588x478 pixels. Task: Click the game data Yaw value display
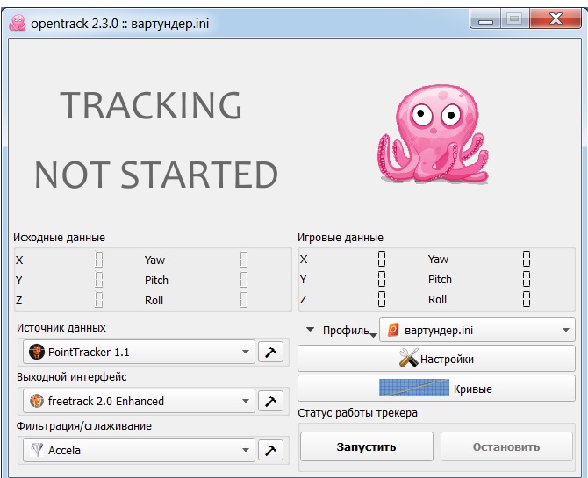[526, 259]
